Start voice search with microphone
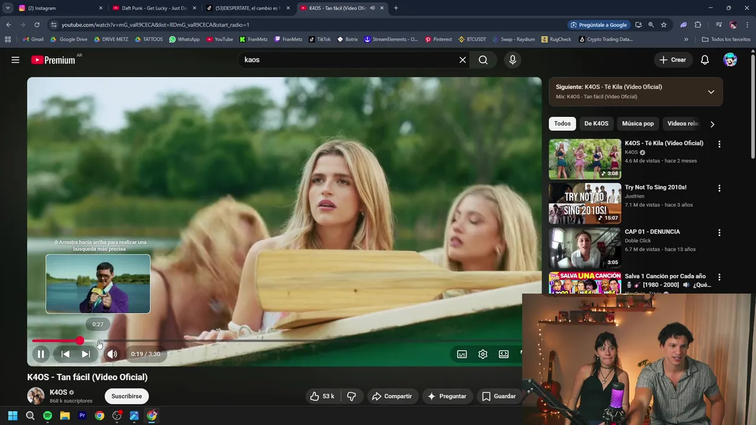This screenshot has height=425, width=756. pyautogui.click(x=513, y=60)
